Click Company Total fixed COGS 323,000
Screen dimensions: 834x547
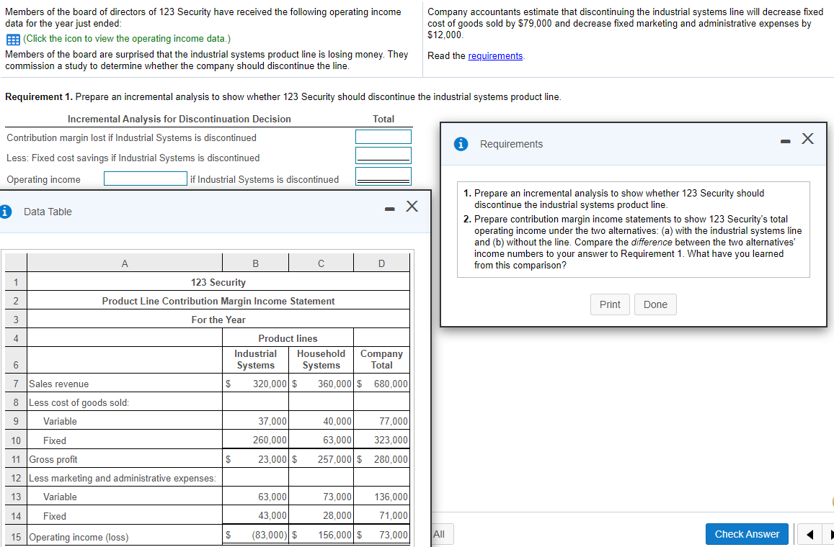(x=391, y=440)
